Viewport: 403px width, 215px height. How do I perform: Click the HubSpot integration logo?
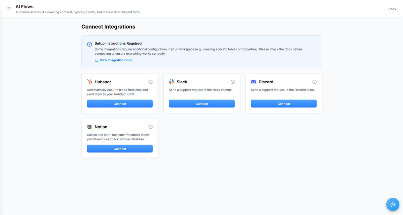pyautogui.click(x=89, y=82)
